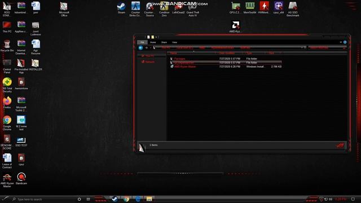361x203 pixels.
Task: Open the INSTALLER desktop folder
Action: [x=36, y=65]
